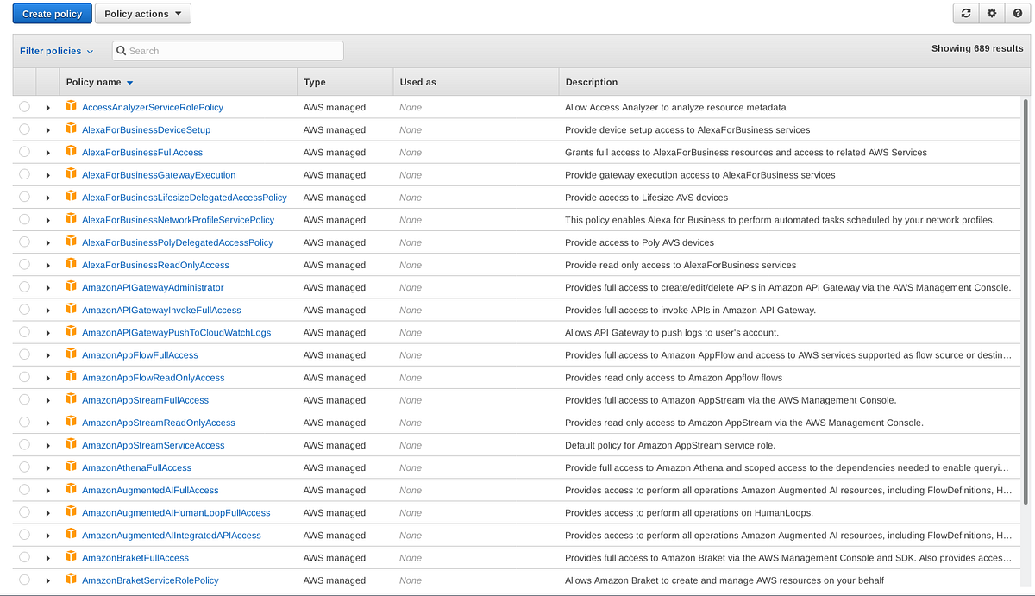Viewport: 1035px width, 596px height.
Task: Click the help question mark icon
Action: pos(1017,13)
